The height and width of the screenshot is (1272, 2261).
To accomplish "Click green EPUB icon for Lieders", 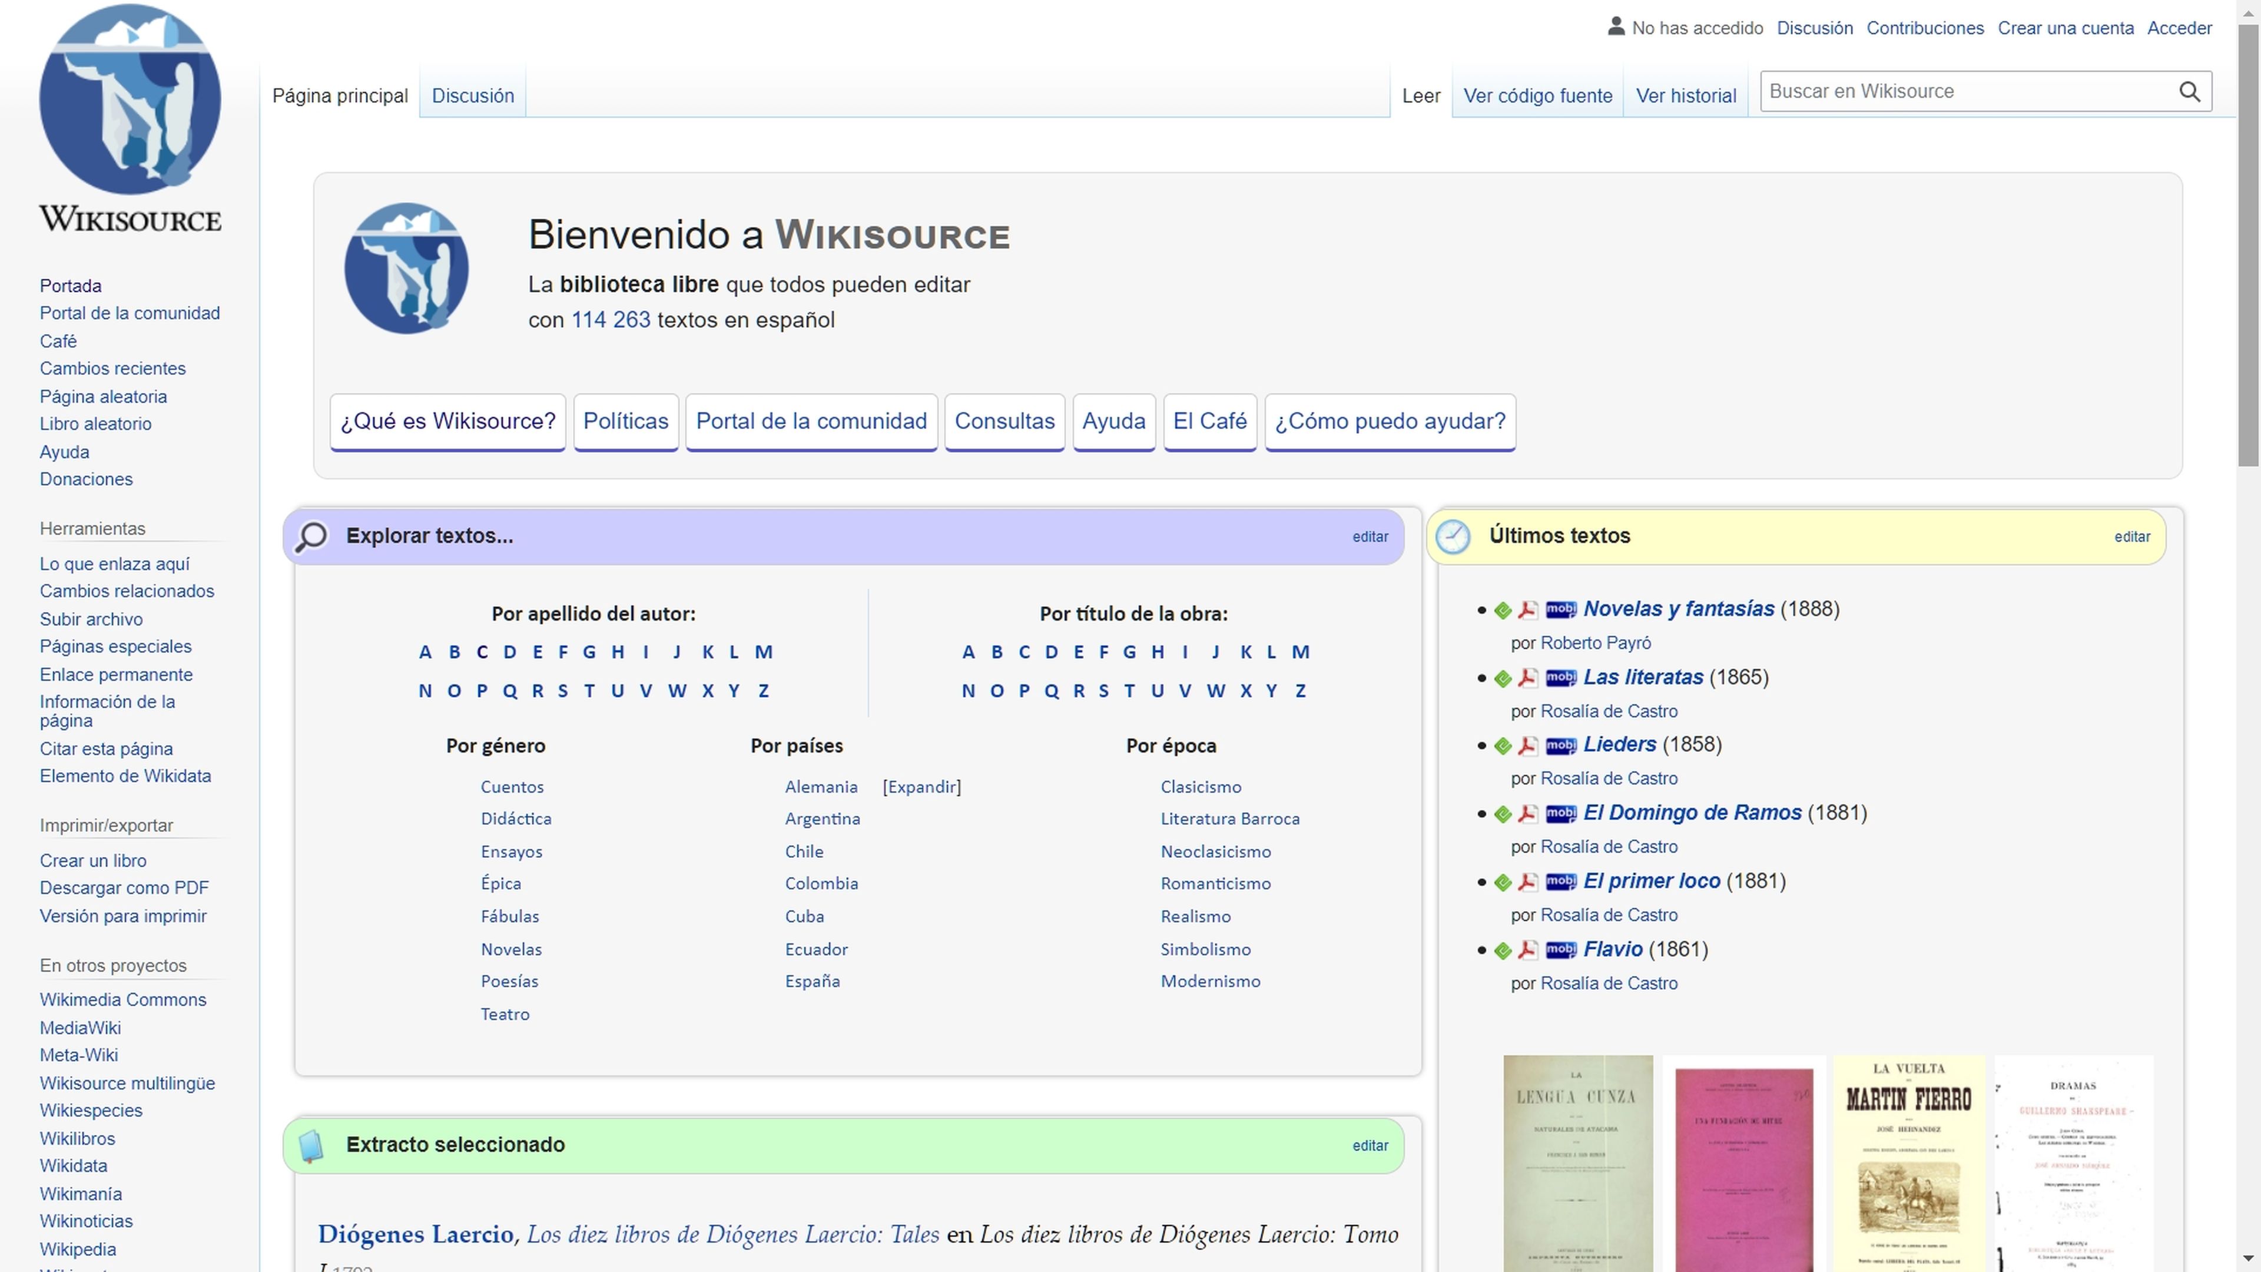I will click(1503, 746).
